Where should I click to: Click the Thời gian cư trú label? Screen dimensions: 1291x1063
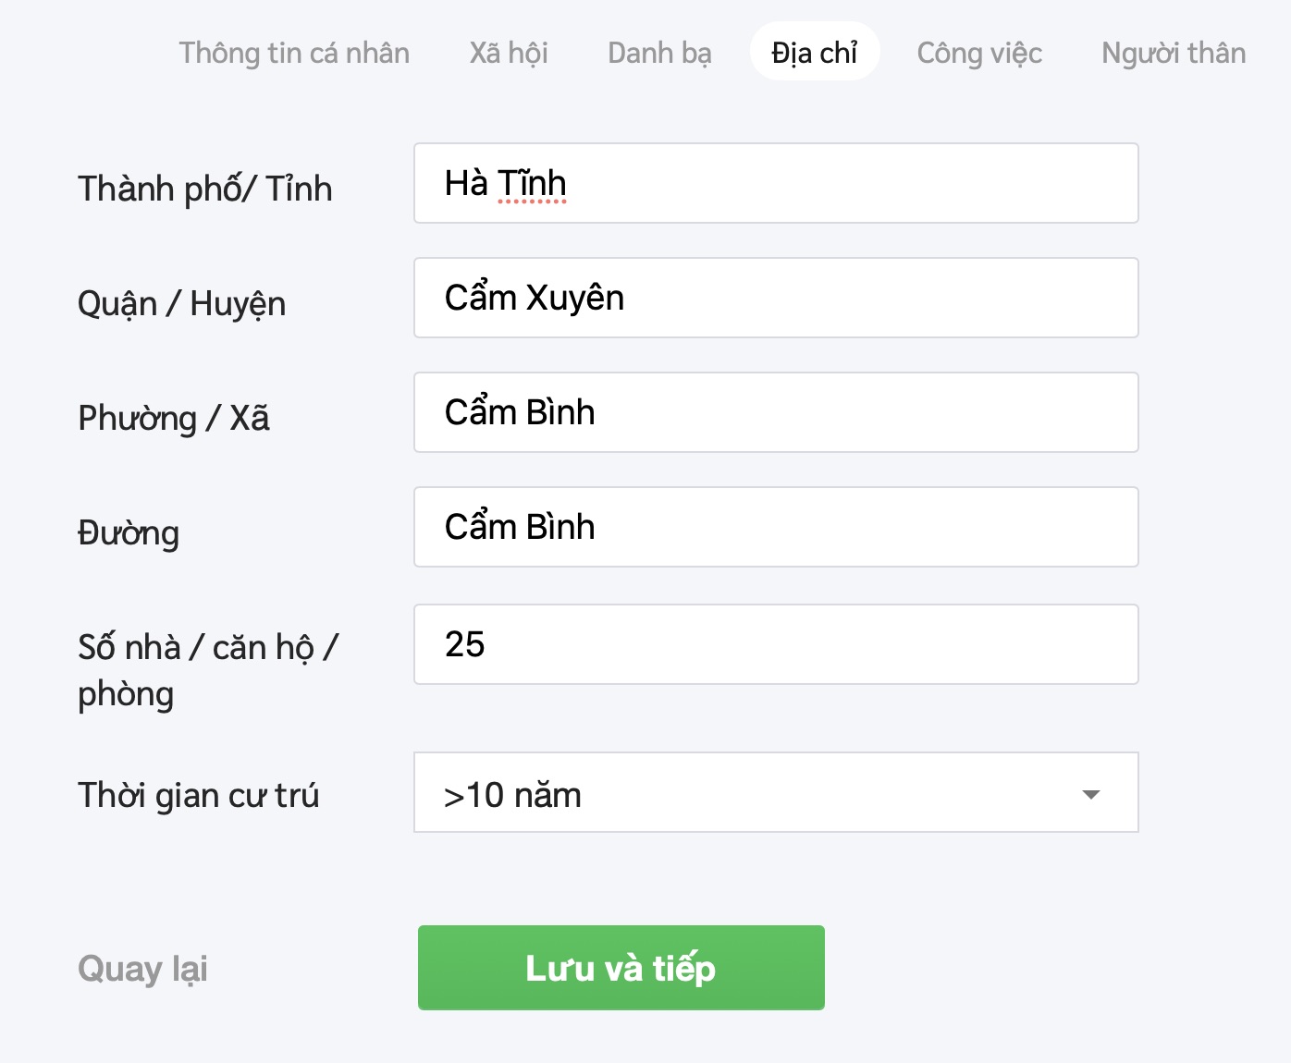pos(198,795)
